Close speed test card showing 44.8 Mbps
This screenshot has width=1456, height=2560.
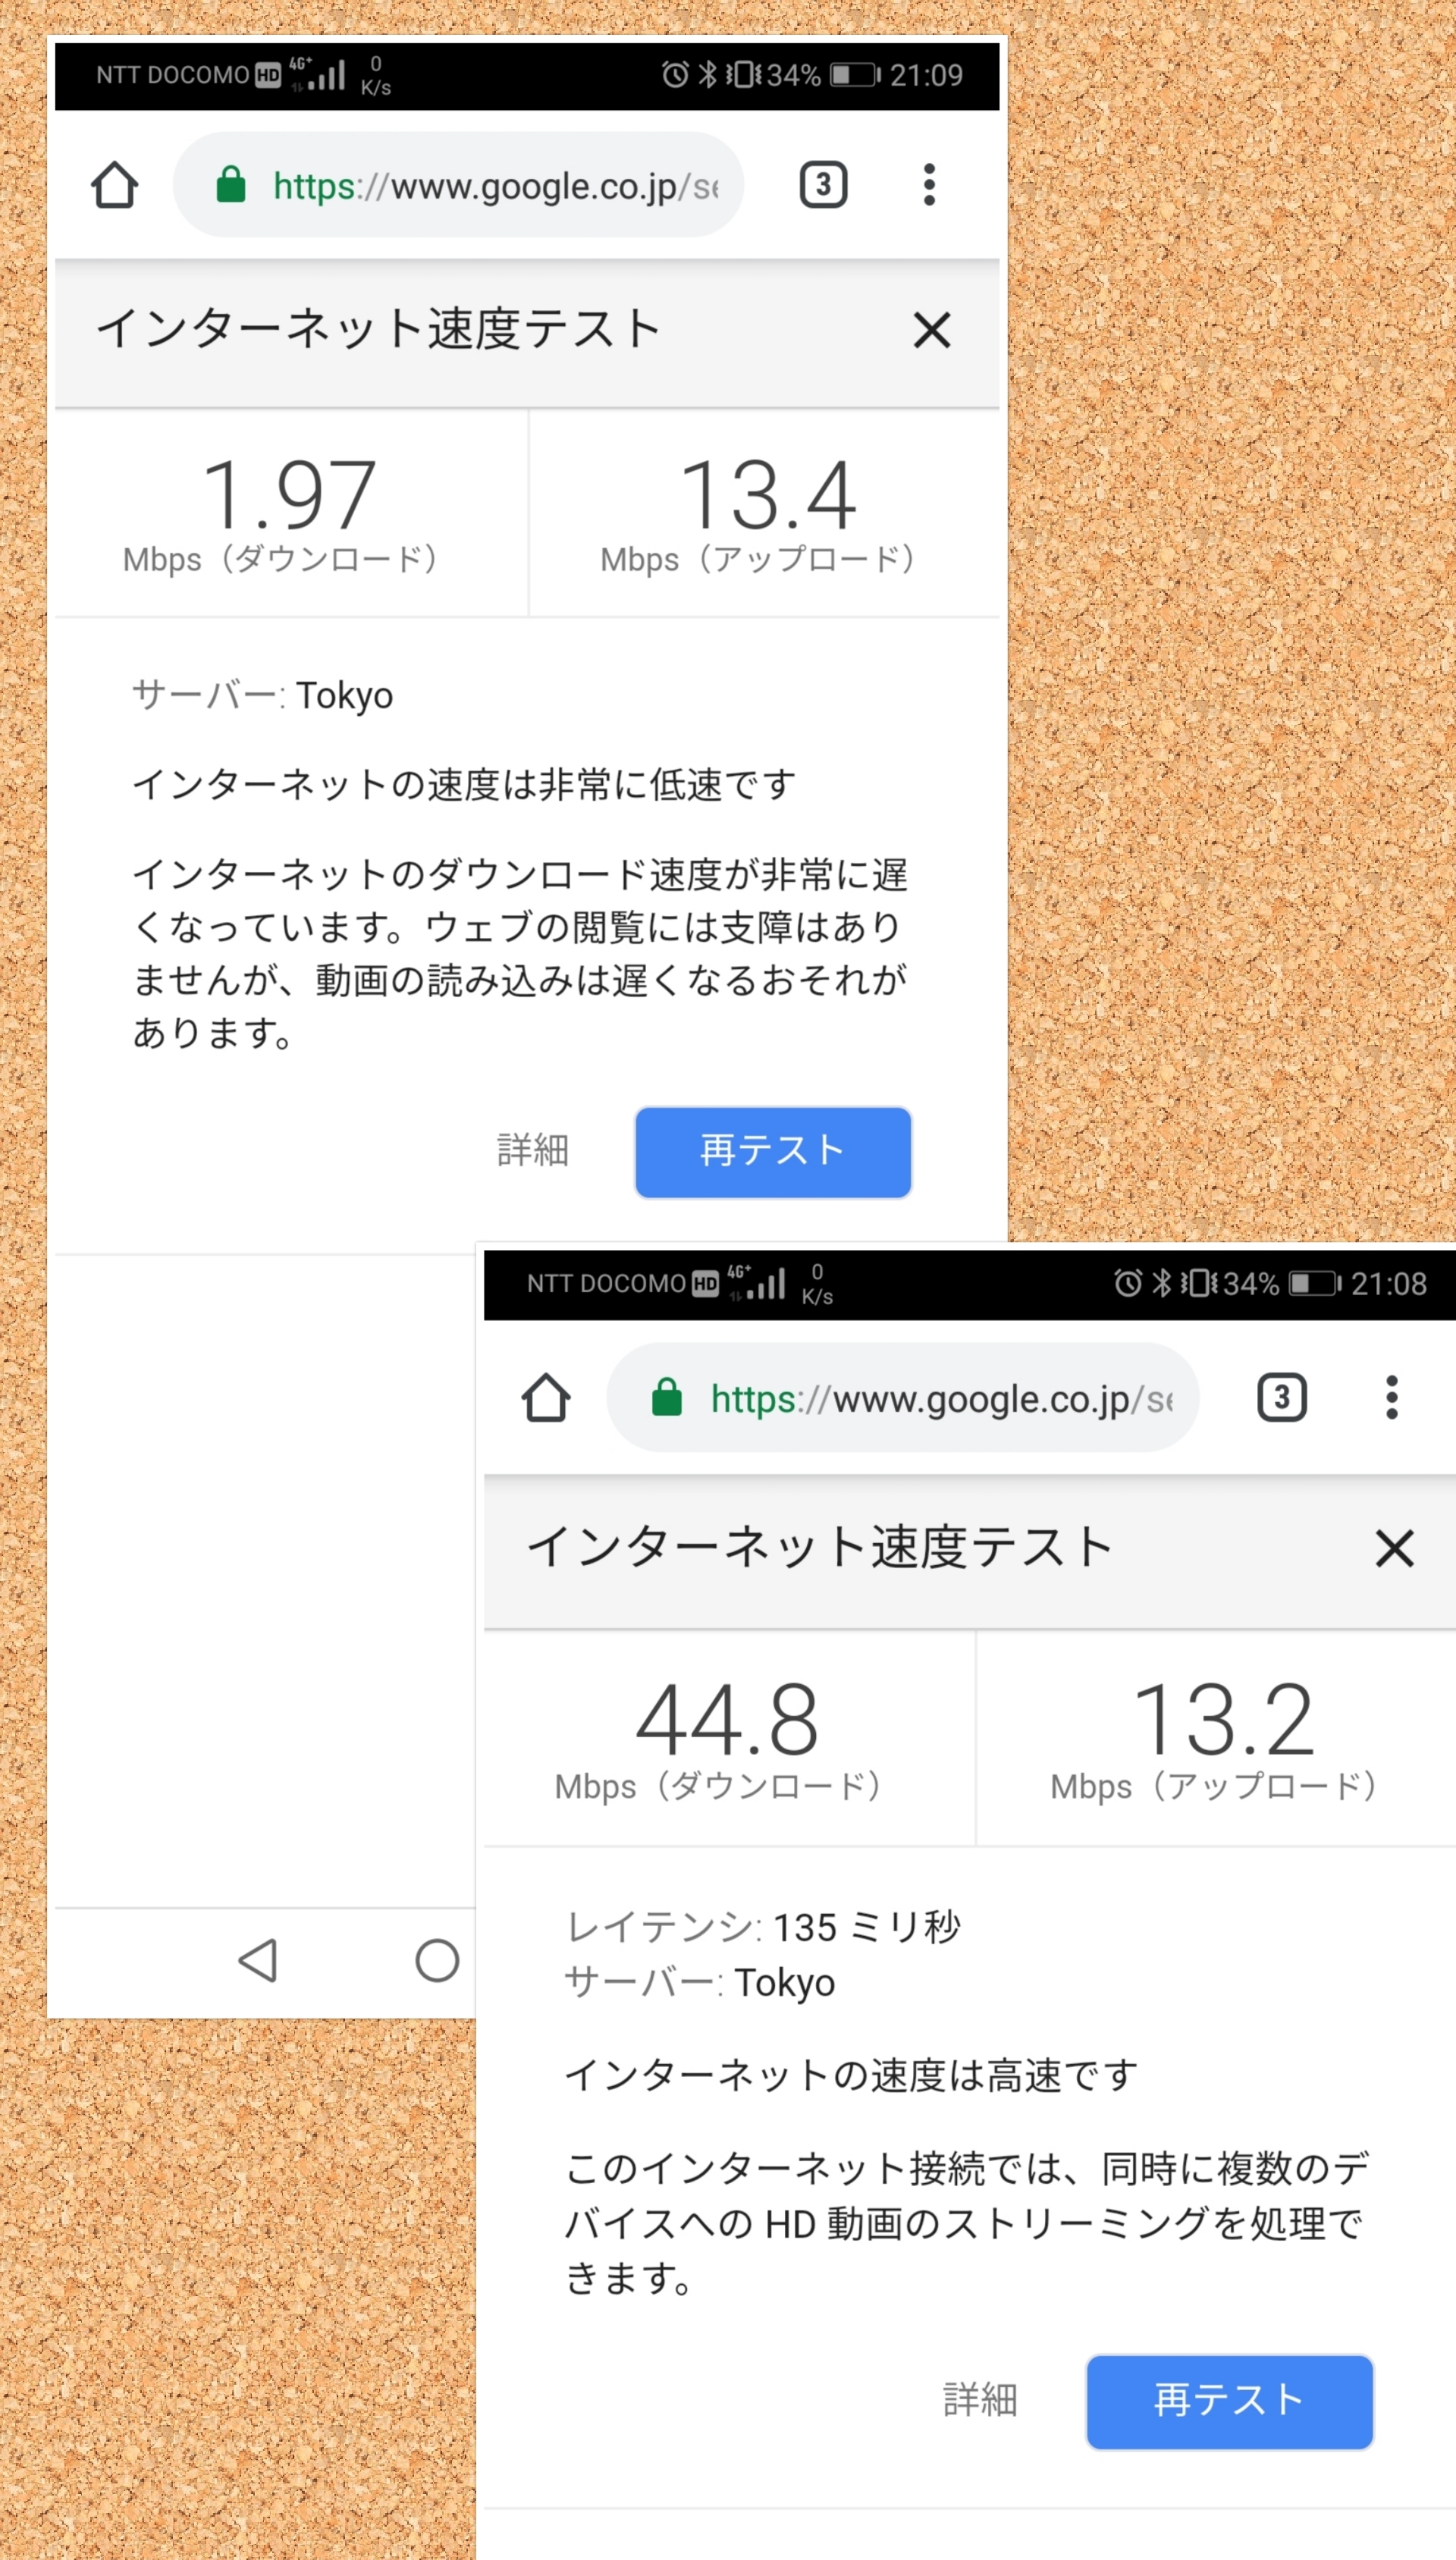pos(1394,1548)
